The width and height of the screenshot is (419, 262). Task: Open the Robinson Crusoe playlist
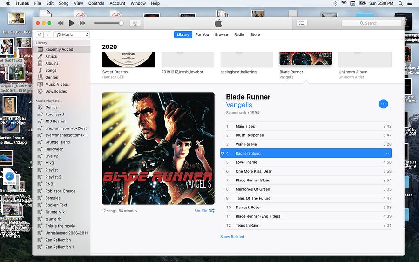click(x=61, y=191)
